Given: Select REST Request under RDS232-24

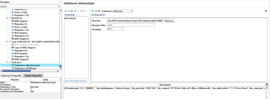Looking at the screenshot, I should [x=21, y=33].
